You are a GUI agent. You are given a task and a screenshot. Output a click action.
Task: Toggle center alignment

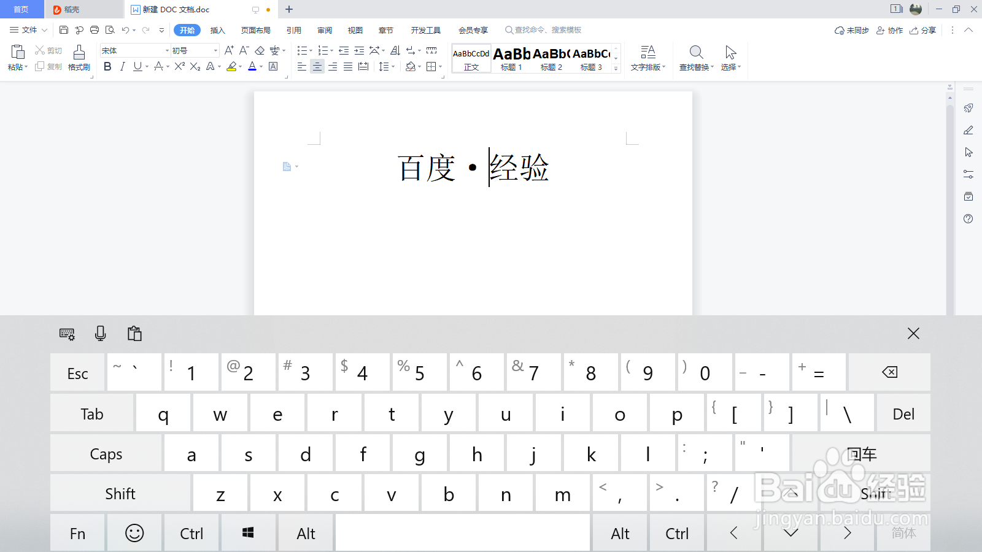point(317,66)
